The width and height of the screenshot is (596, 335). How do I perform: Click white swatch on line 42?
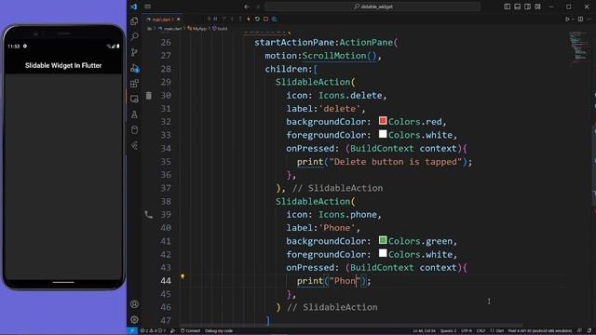pos(383,253)
